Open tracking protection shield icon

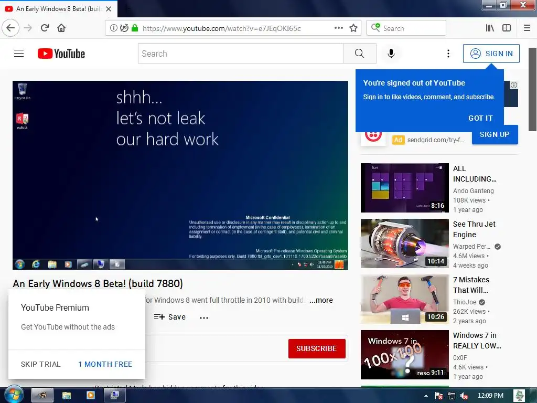pyautogui.click(x=124, y=28)
